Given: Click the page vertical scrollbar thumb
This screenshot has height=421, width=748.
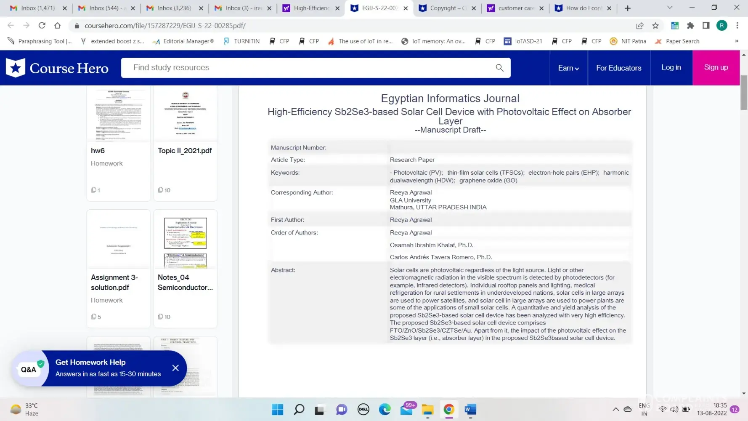Looking at the screenshot, I should [744, 93].
